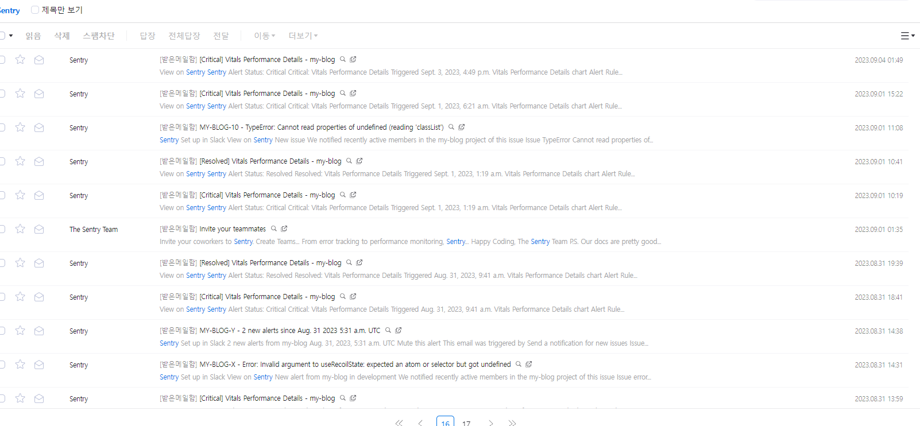Expand select-all dropdown arrow

11,36
